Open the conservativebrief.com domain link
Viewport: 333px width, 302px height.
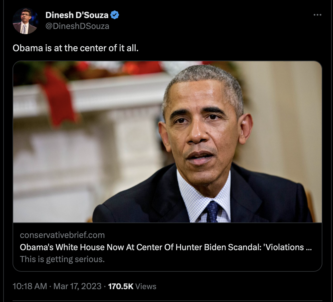coord(62,235)
